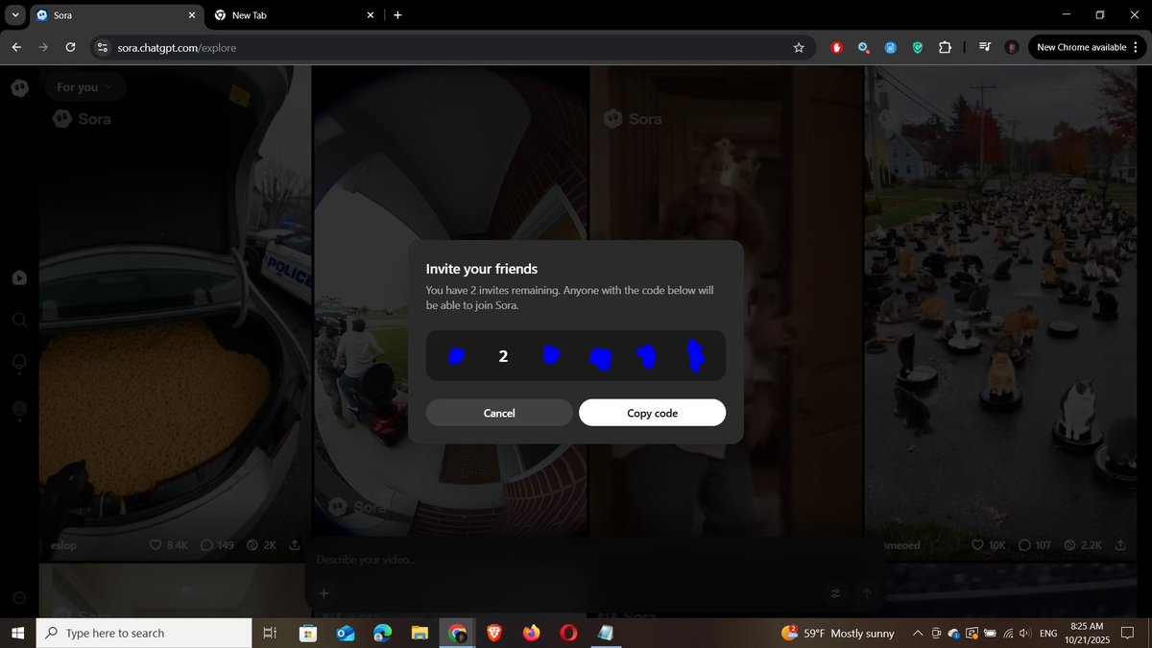Screen dimensions: 1152x648
Task: Close the Sora tab
Action: pos(191,15)
